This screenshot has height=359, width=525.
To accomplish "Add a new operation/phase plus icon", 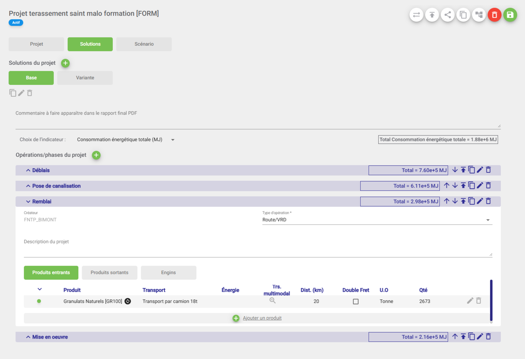I will [96, 155].
